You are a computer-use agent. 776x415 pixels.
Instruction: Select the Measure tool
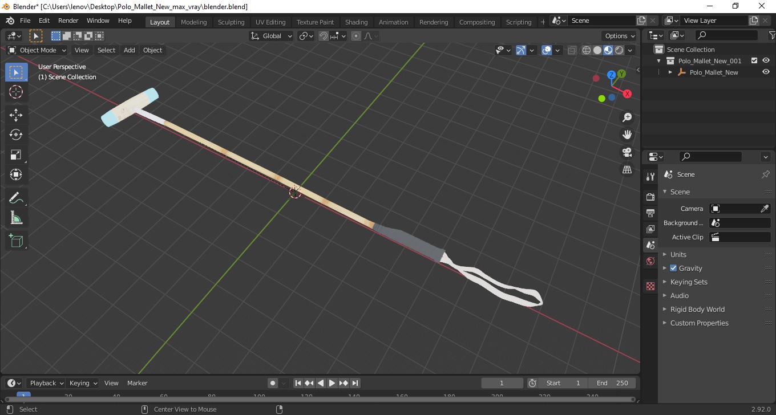tap(16, 218)
